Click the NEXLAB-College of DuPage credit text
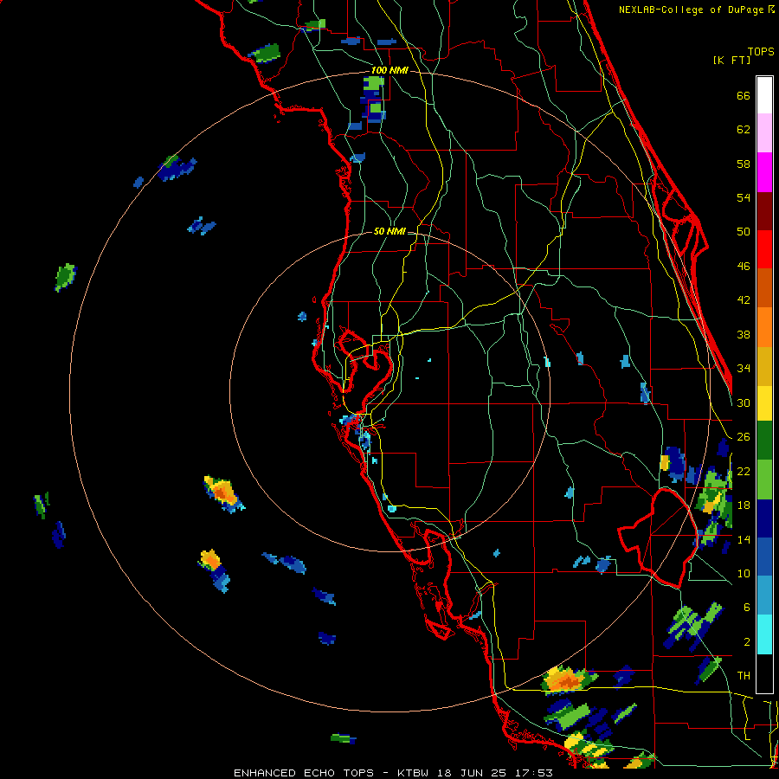This screenshot has height=779, width=779. coord(696,10)
